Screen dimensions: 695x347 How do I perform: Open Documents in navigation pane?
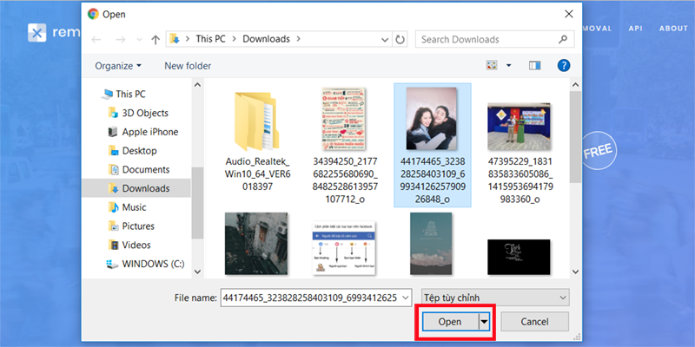click(139, 169)
